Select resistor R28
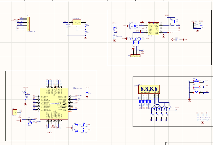 tap(162, 115)
